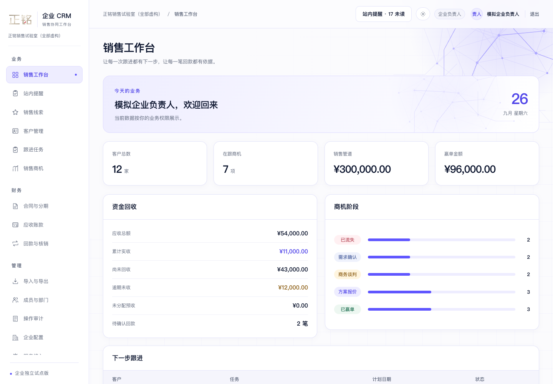Click the 客户管理 contact card icon
Viewport: 553px width, 384px height.
(15, 131)
